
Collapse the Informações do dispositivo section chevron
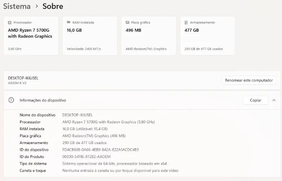[274, 100]
